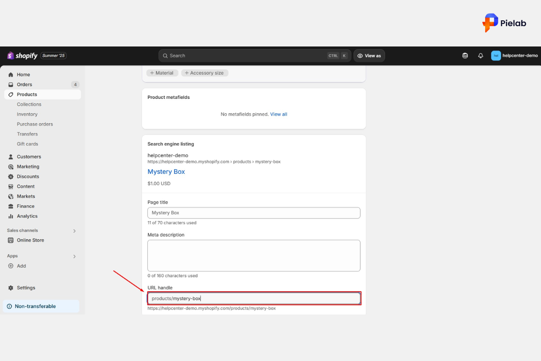Click the Search engine listing heading

171,144
